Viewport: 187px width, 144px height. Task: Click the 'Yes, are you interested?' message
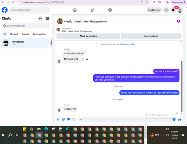[166, 71]
